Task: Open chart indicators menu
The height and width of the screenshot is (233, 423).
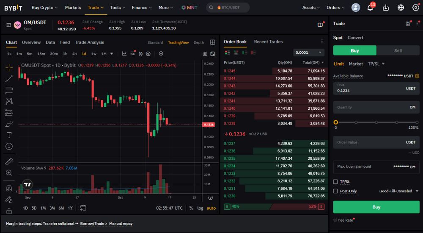Action: tap(124, 53)
